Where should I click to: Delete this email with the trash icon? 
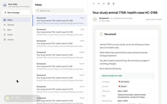coord(114,4)
